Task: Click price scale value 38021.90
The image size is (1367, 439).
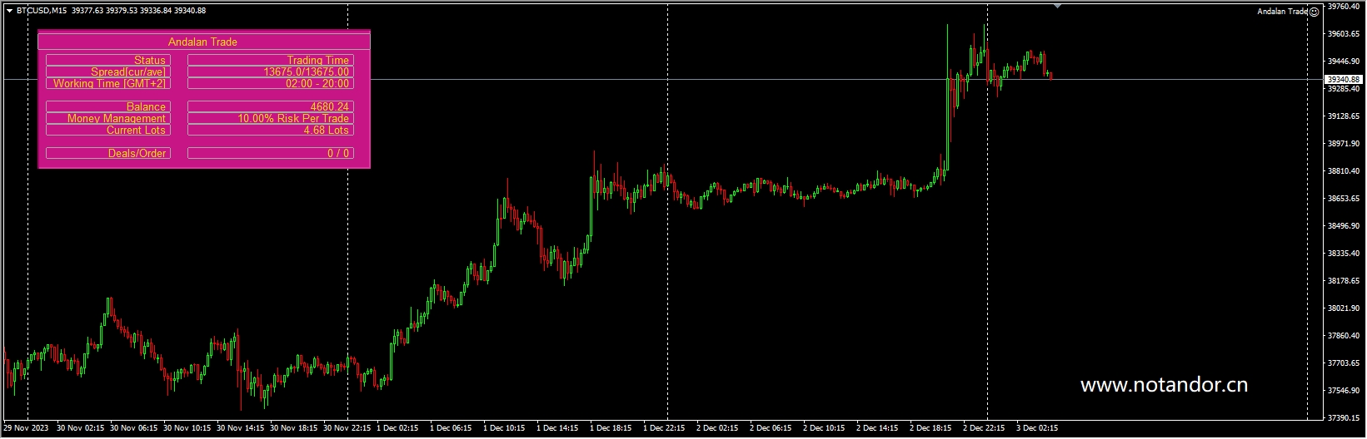Action: [x=1343, y=308]
